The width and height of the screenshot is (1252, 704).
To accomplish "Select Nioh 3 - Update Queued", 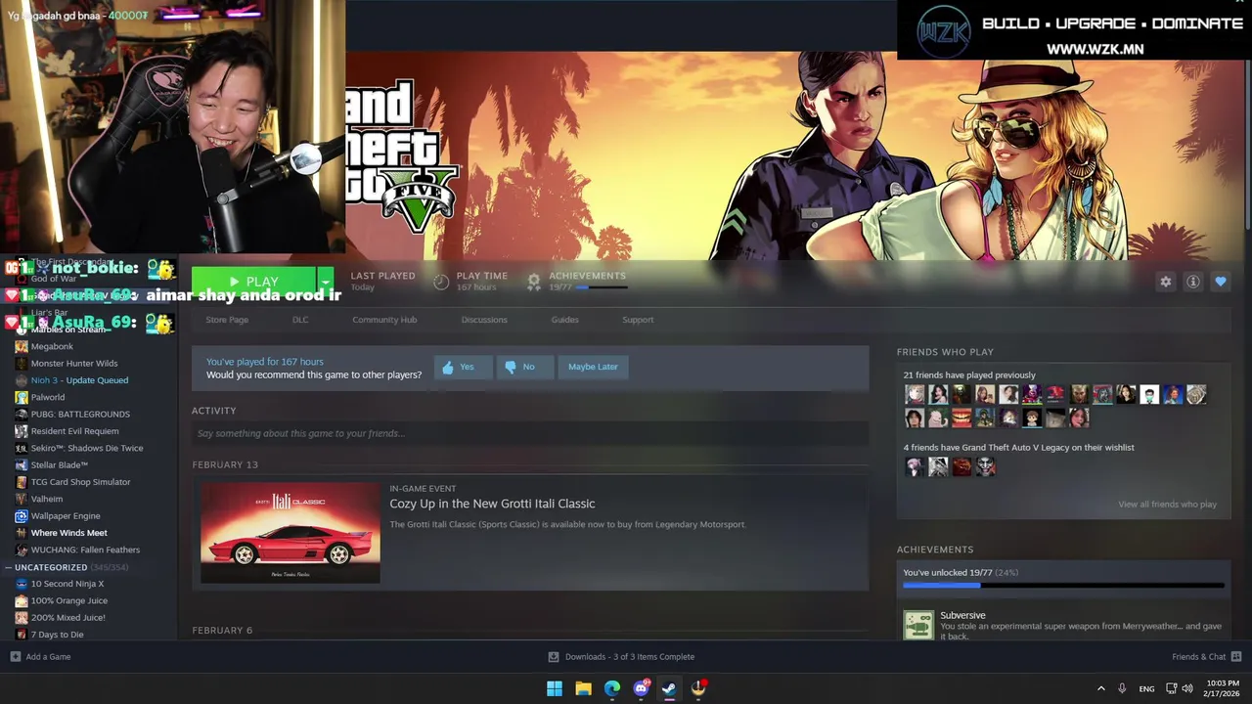I will click(79, 380).
